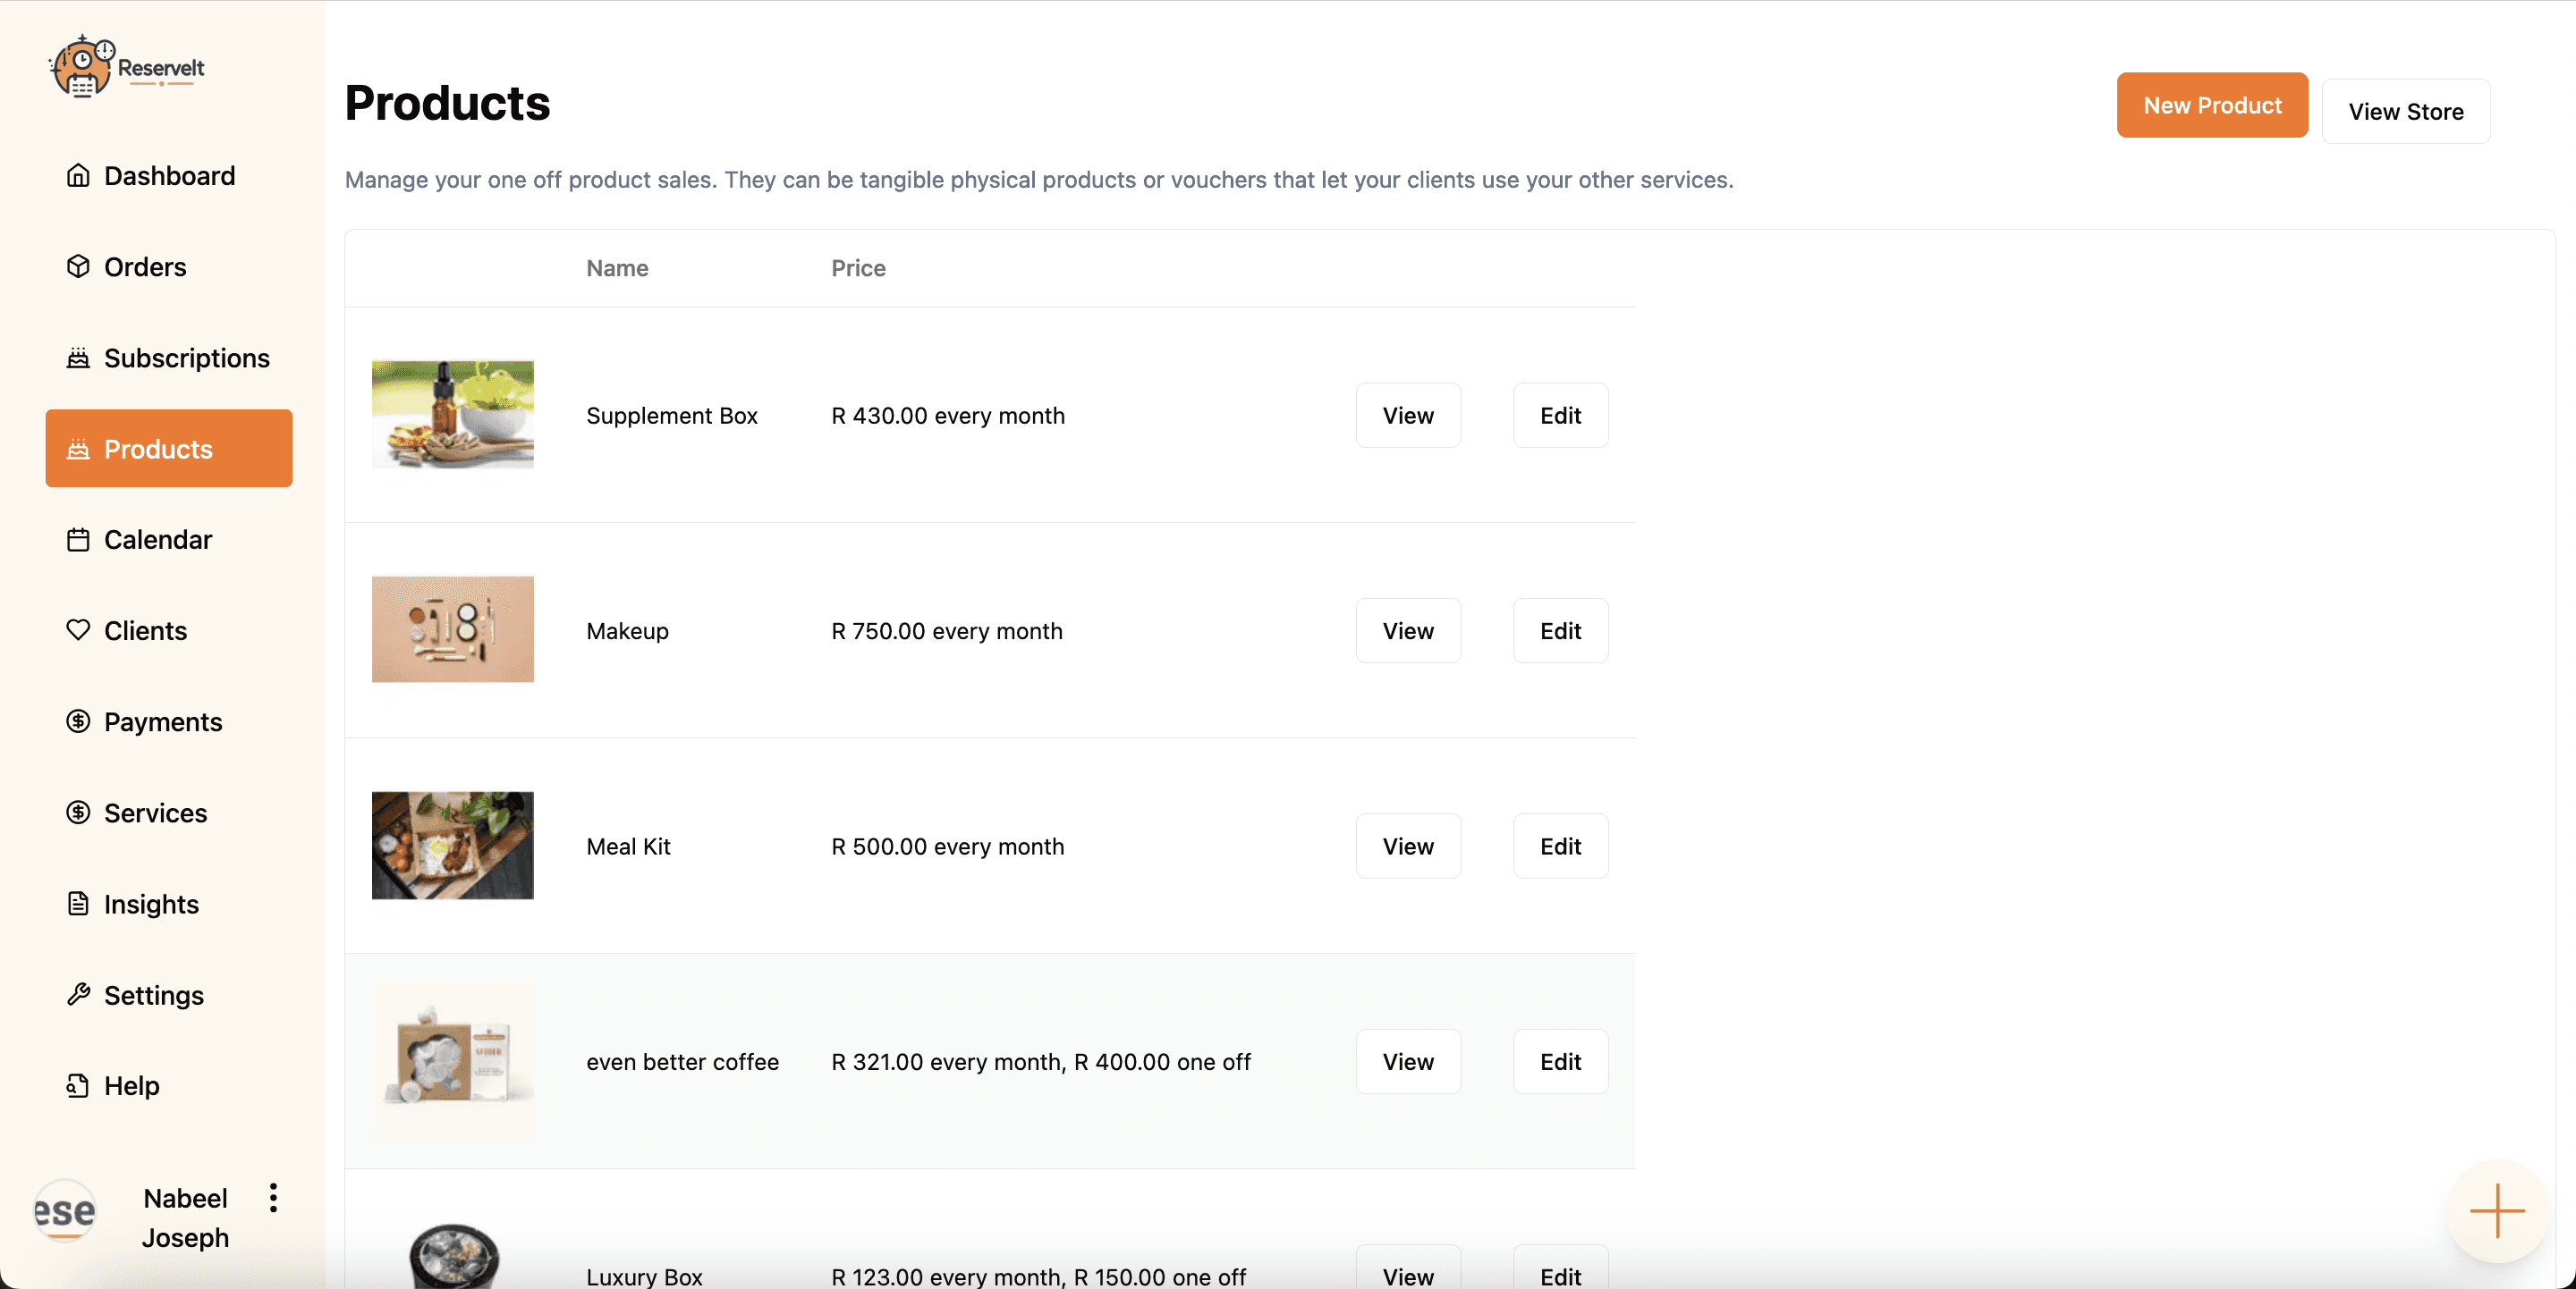Click the Subscriptions sidebar icon

click(x=78, y=358)
